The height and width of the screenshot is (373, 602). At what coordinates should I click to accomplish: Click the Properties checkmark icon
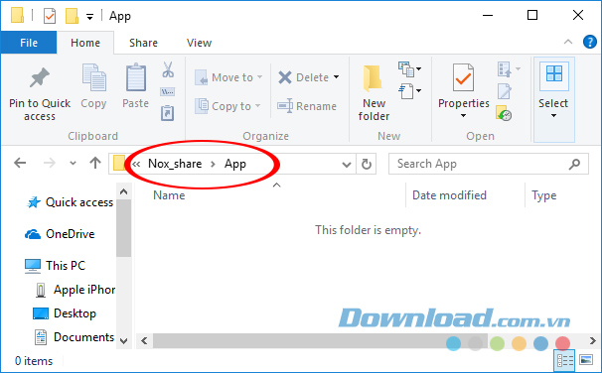[463, 77]
